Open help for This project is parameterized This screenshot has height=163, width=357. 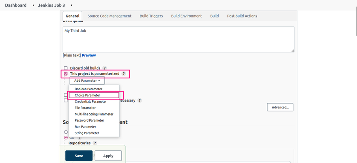pyautogui.click(x=124, y=74)
